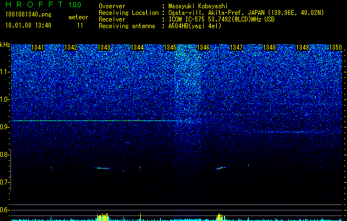Click the 1344 time marker
The width and height of the screenshot is (347, 221).
point(137,48)
